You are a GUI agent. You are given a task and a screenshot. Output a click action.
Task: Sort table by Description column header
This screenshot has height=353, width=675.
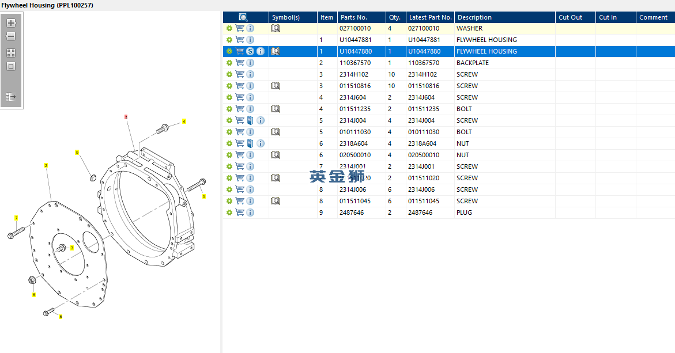tap(474, 17)
